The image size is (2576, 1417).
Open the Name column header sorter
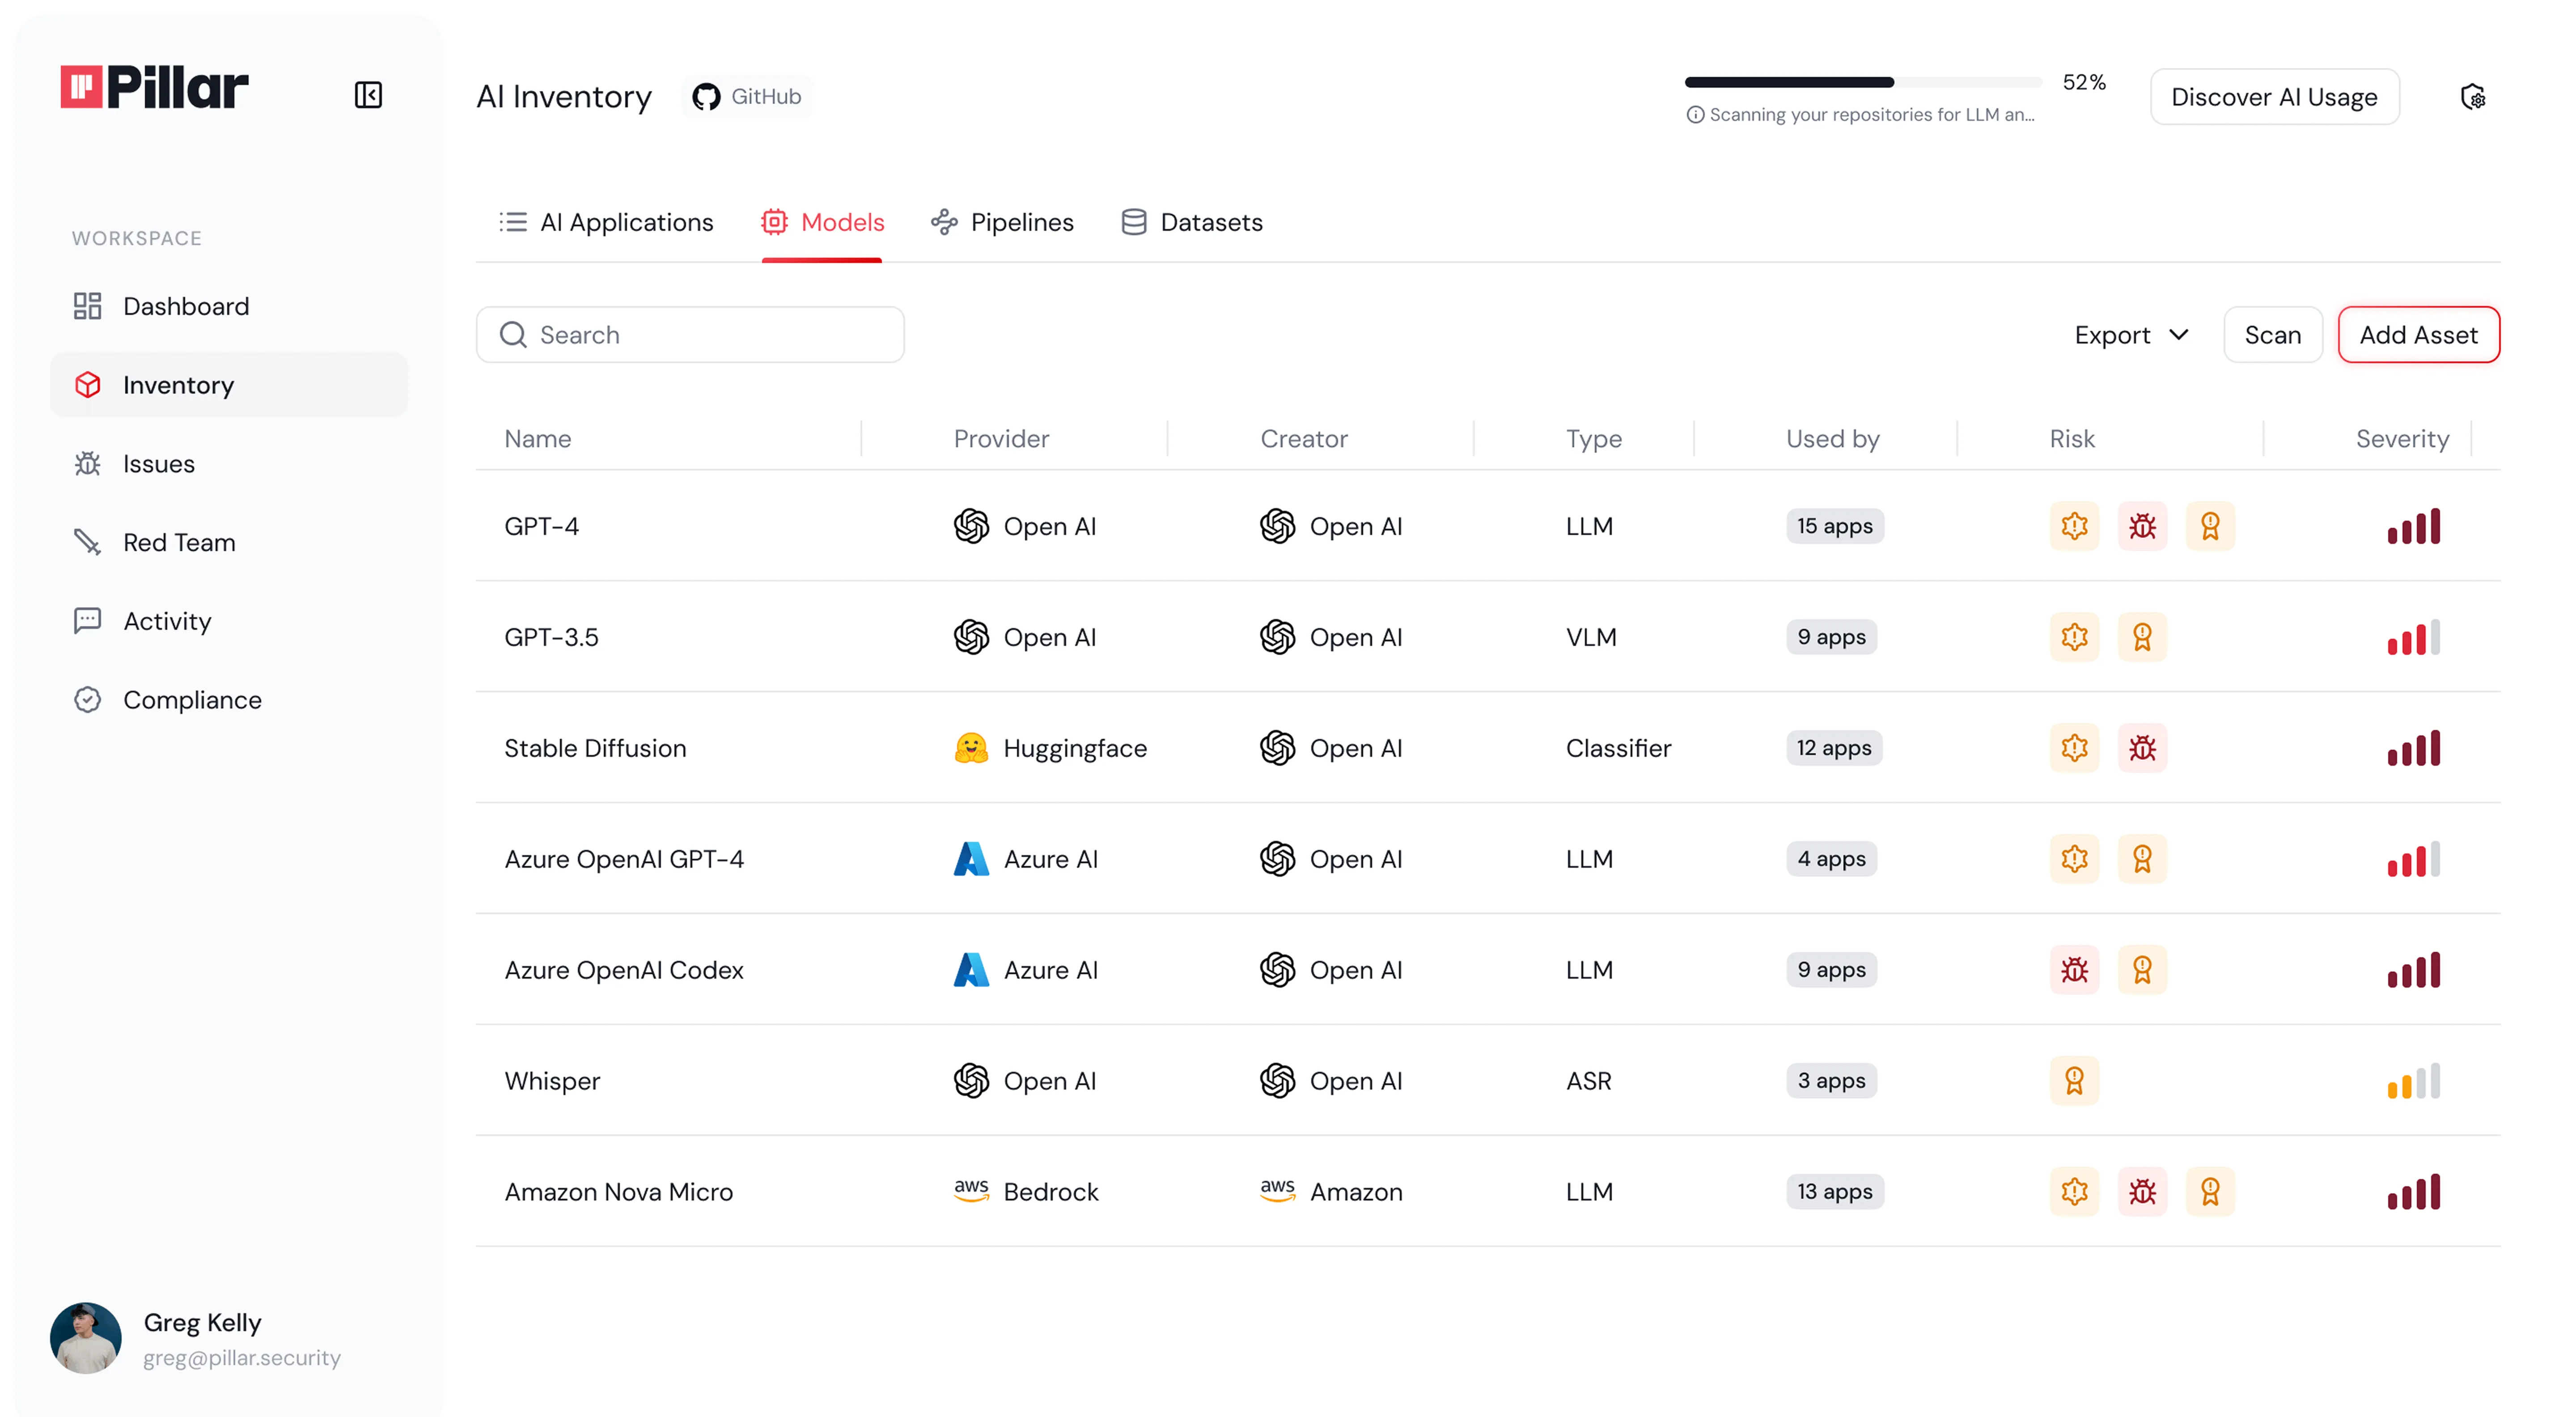coord(539,438)
